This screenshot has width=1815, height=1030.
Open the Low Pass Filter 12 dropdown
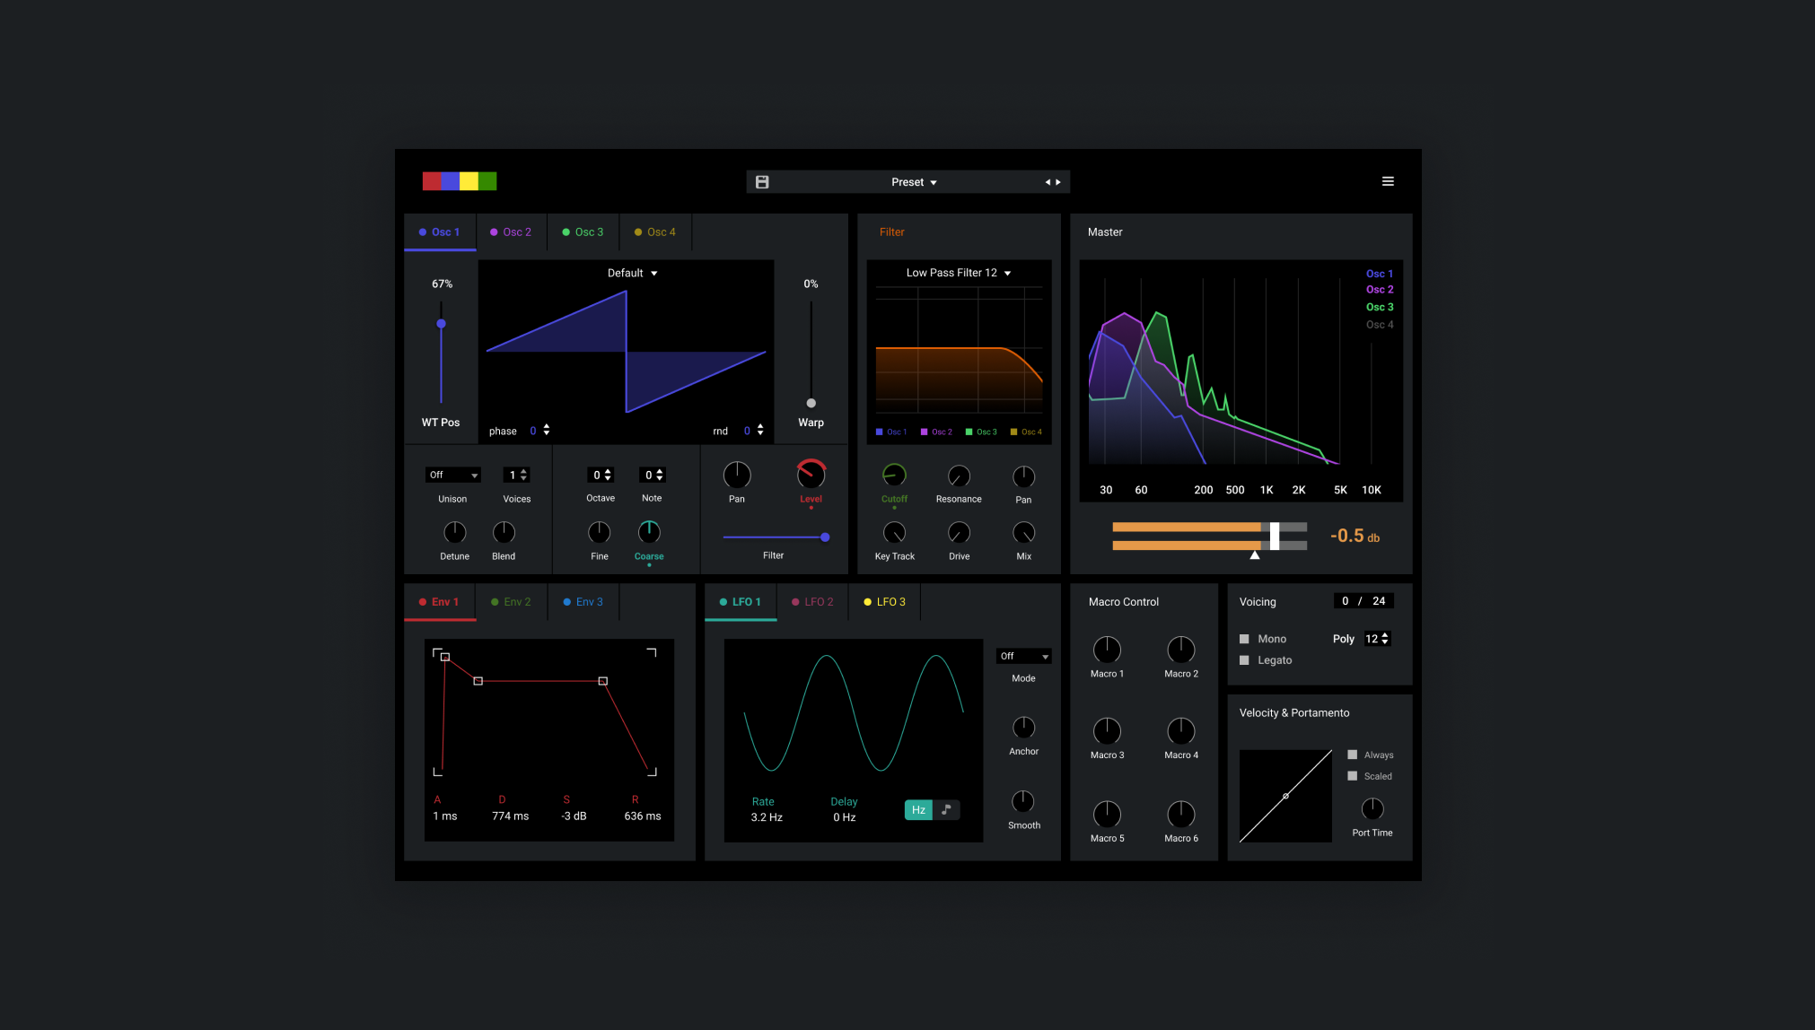958,273
